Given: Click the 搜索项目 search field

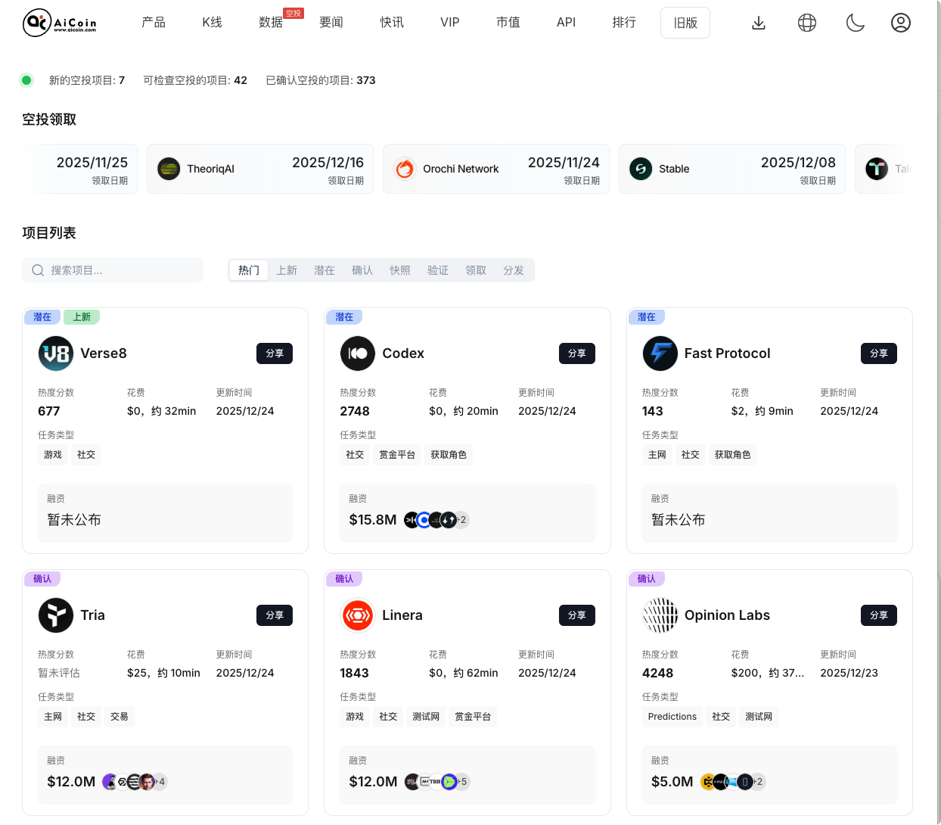Looking at the screenshot, I should [113, 269].
